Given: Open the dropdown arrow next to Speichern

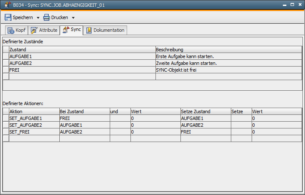Looking at the screenshot, I should (x=38, y=18).
